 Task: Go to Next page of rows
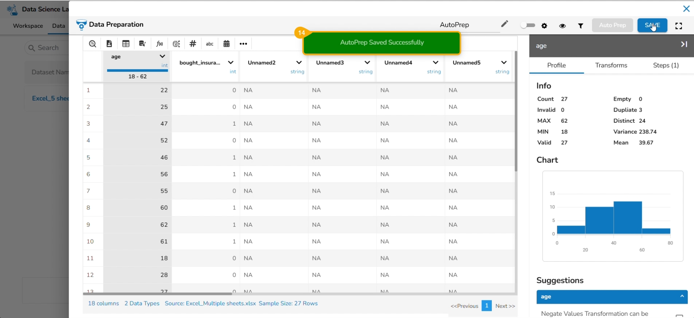505,306
